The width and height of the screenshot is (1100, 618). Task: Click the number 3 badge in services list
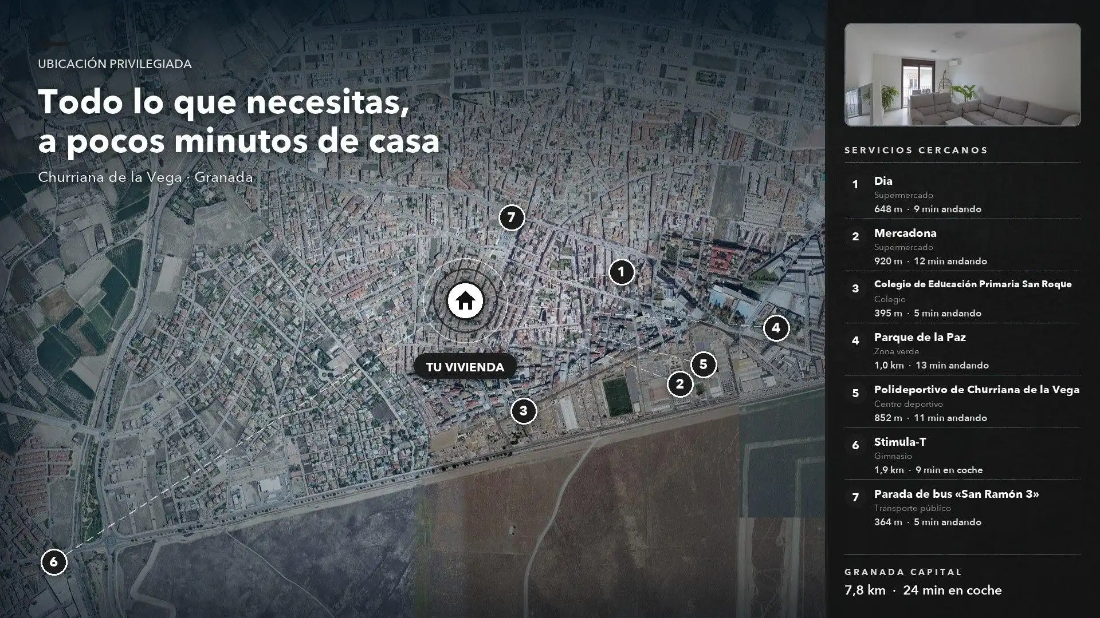(x=855, y=288)
